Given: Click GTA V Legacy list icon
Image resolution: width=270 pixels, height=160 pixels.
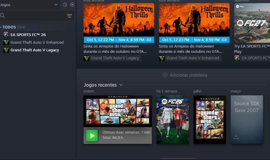Looking at the screenshot, I should click(6, 50).
